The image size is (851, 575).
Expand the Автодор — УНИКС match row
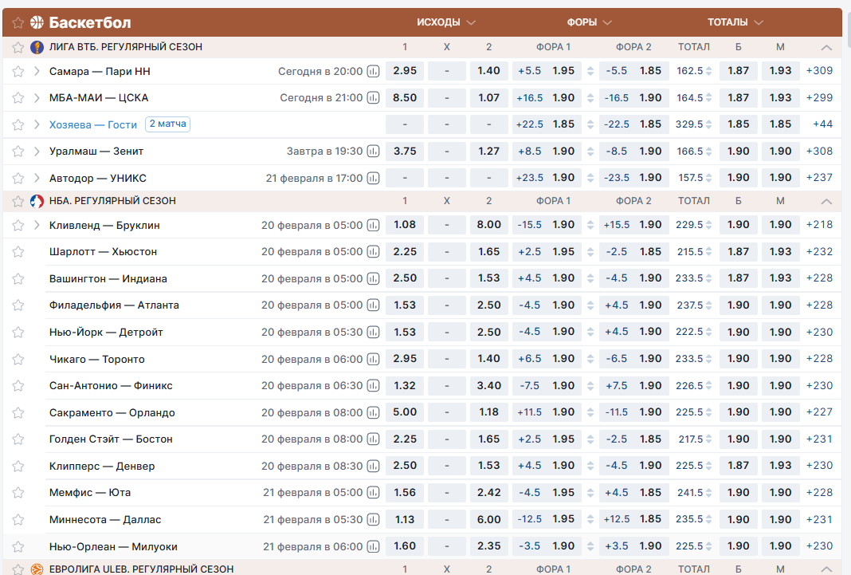pos(37,178)
